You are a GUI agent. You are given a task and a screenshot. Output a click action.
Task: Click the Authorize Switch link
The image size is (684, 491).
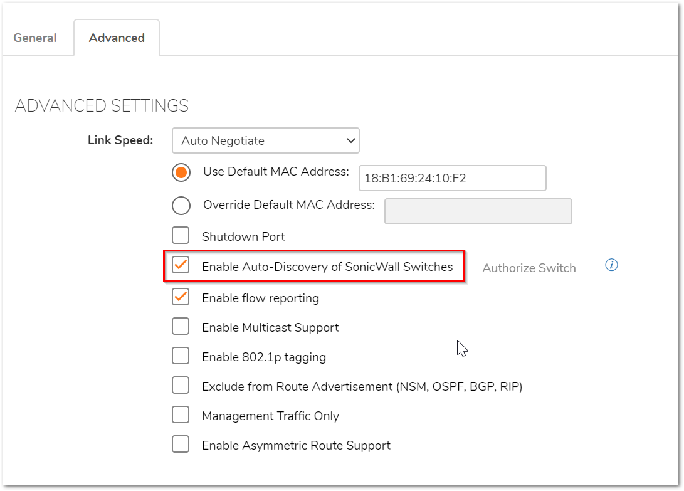[x=529, y=268]
